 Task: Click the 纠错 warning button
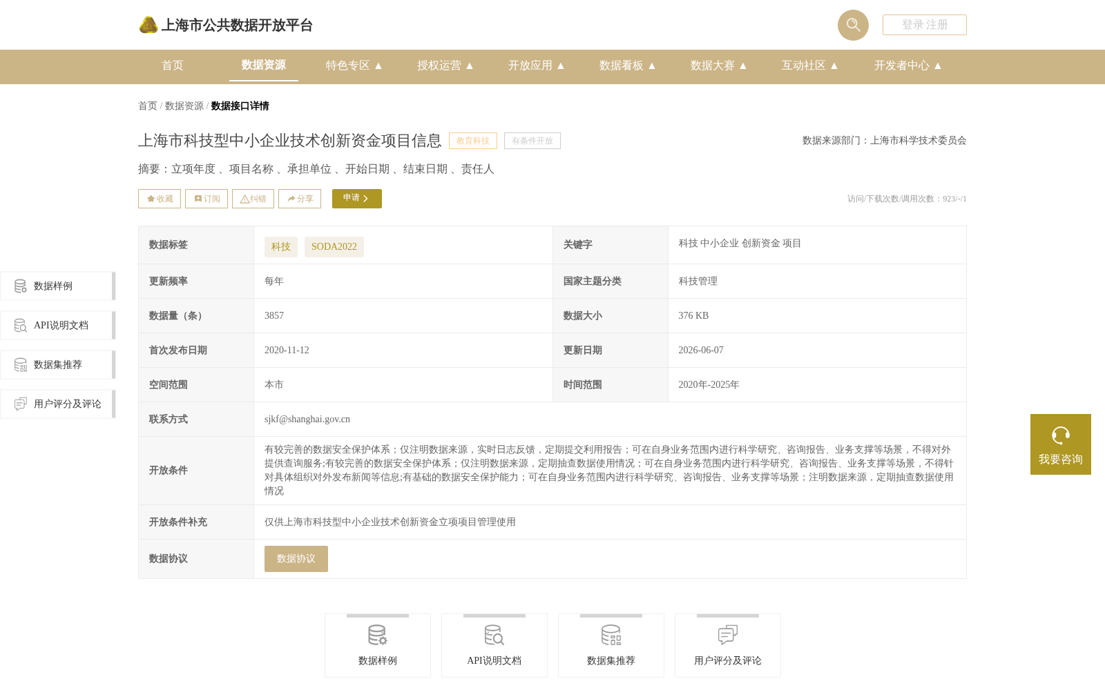253,199
